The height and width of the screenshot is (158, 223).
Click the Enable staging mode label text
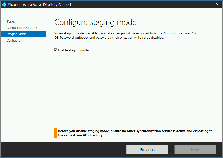tap(73, 50)
